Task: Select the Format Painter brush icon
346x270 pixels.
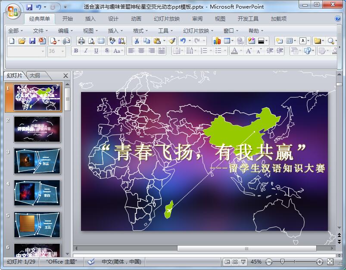Action: click(x=172, y=41)
